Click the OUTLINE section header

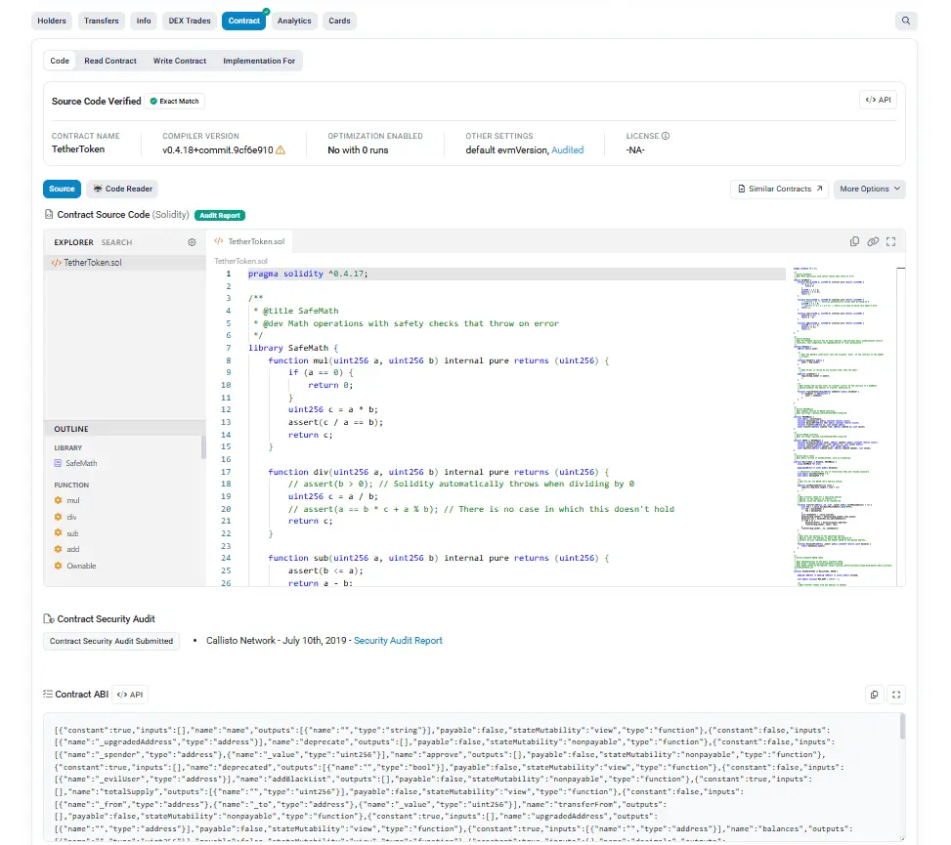(x=124, y=429)
